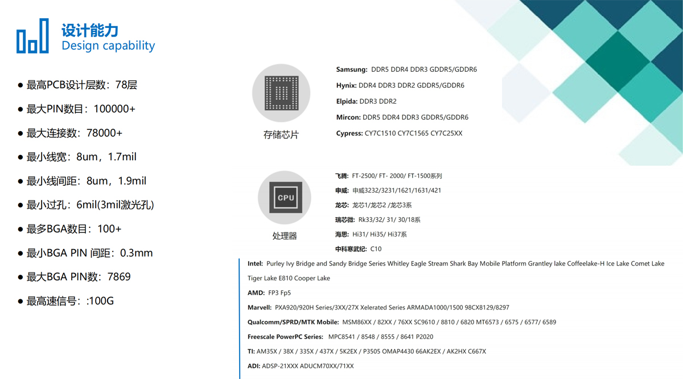Click the 最小线间距：8um，1.9mil line
The height and width of the screenshot is (379, 683).
point(82,181)
